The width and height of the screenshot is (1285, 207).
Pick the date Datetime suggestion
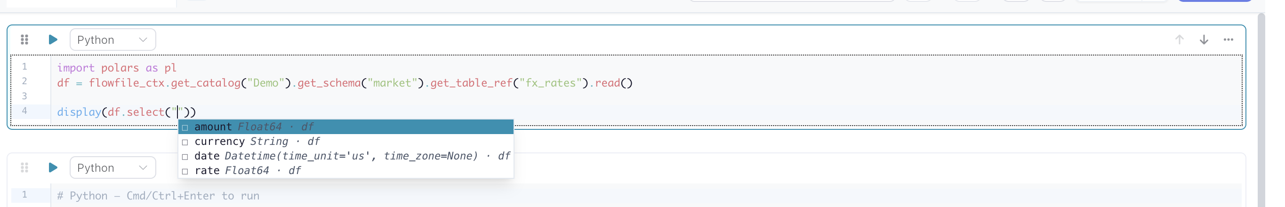tap(345, 156)
